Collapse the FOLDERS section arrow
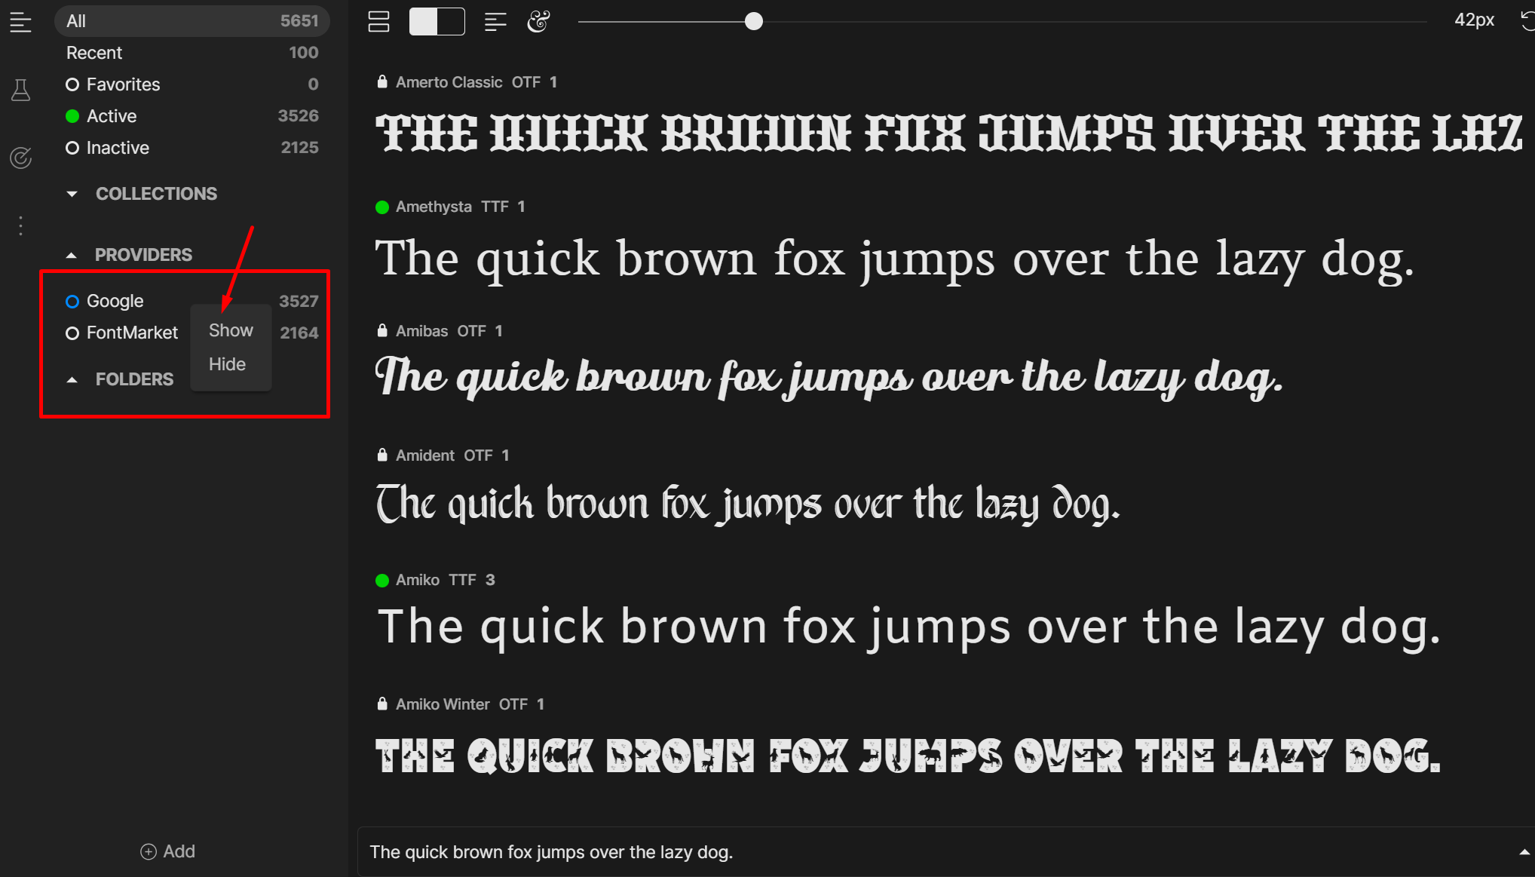Screen dimensions: 1535x877 pyautogui.click(x=72, y=380)
